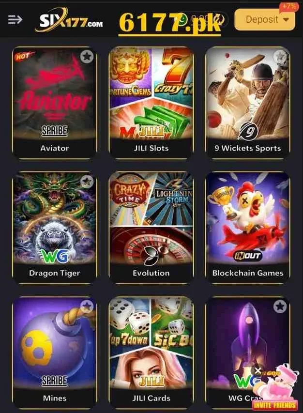Mark Mines game as favorite
Screen dimensions: 303x413
87,306
